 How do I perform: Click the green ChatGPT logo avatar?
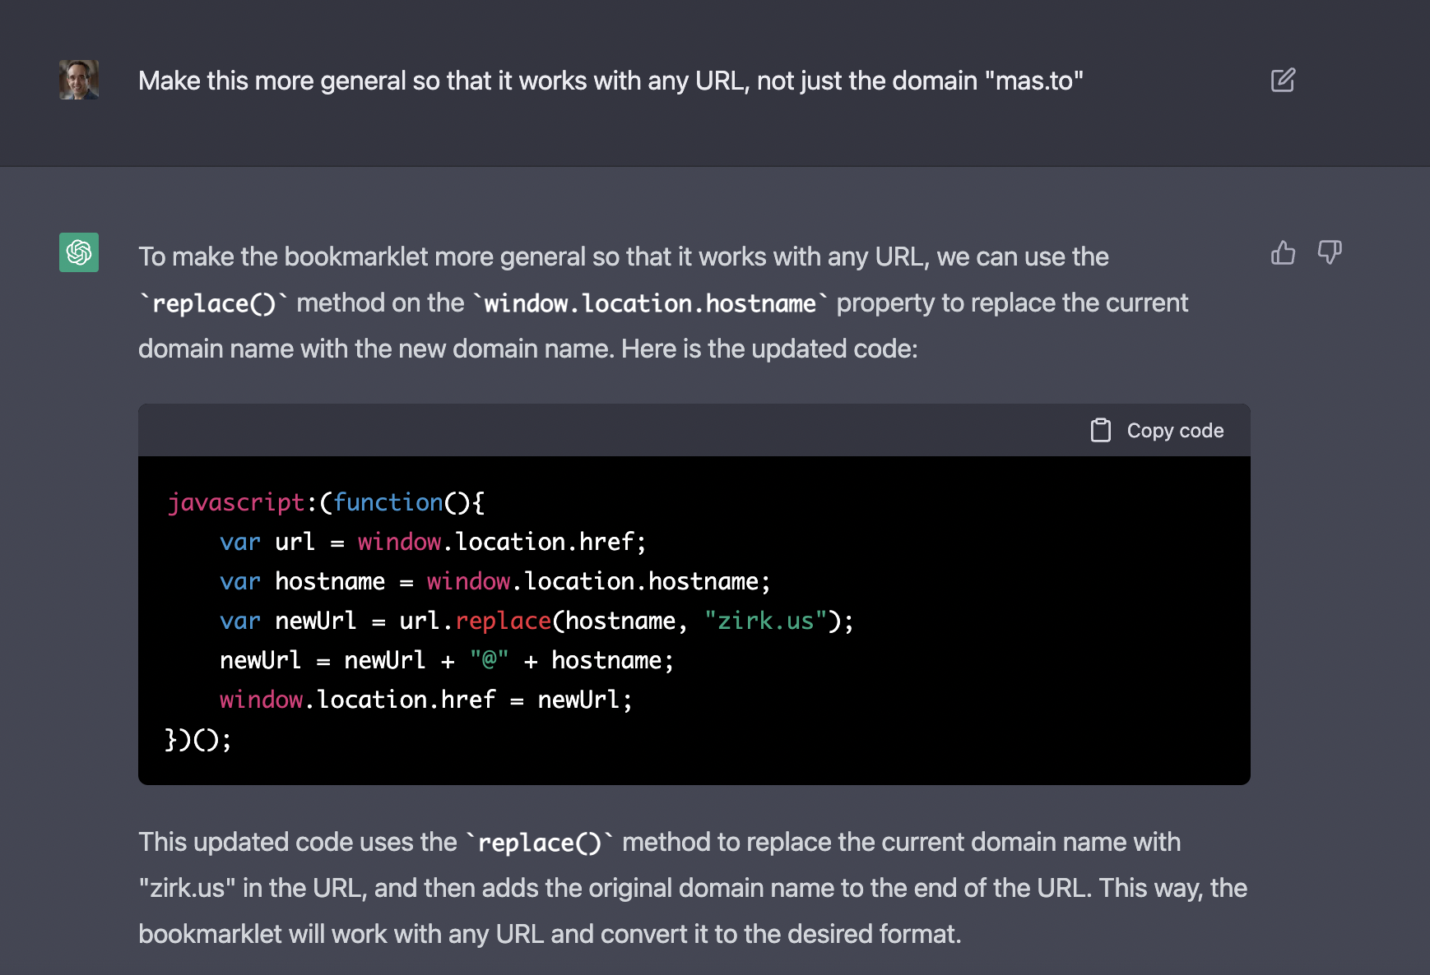coord(79,252)
